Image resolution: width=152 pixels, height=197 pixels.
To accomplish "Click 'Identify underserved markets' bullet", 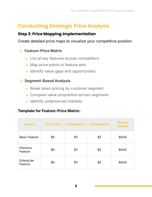I will point(56,101).
